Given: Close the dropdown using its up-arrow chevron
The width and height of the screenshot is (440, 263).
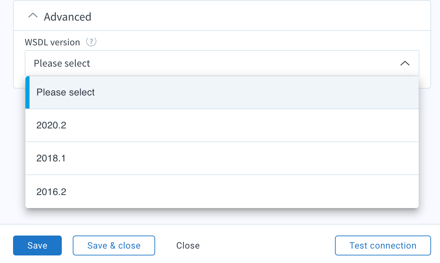Looking at the screenshot, I should point(405,63).
